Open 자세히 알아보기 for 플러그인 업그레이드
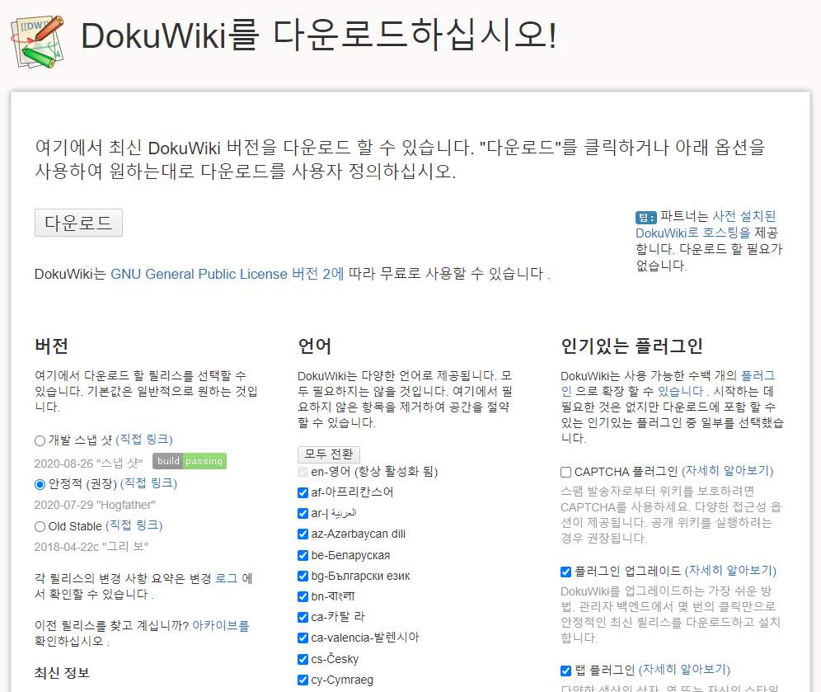Screen dimensions: 821x692 (x=730, y=570)
